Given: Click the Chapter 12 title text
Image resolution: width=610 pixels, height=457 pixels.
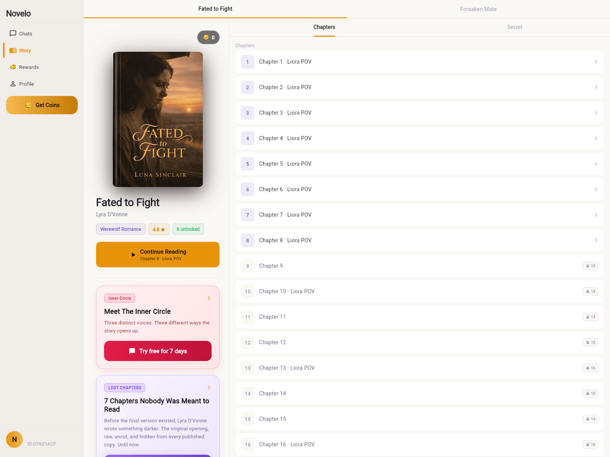Looking at the screenshot, I should (x=273, y=342).
